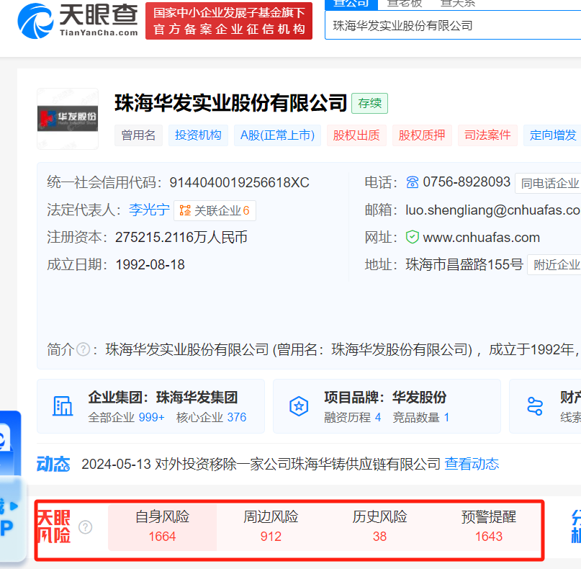Click the help icon next to 天眼风险
Viewport: 581px width, 569px height.
click(x=86, y=527)
